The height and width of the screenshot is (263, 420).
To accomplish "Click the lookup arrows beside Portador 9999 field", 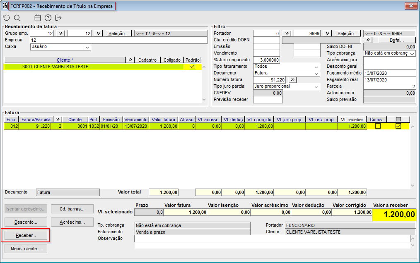I will coord(327,33).
